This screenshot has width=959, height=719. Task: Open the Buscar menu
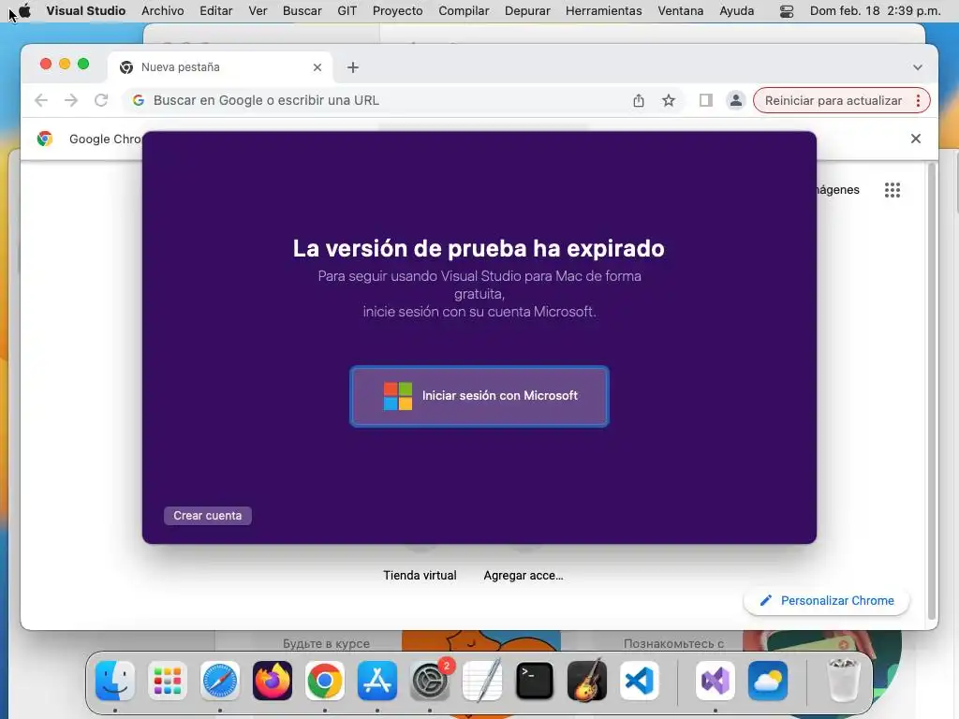[302, 11]
